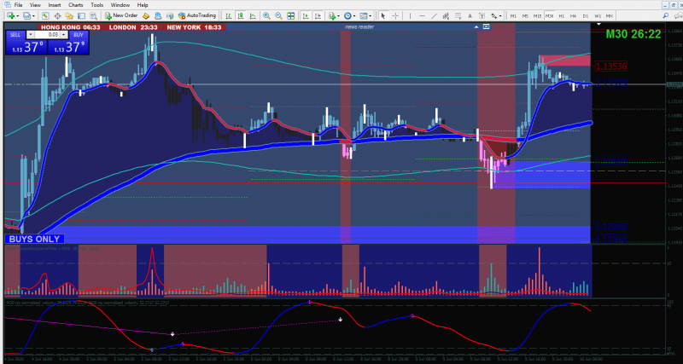Expand the Templates dropdown arrow
This screenshot has width=683, height=364.
pyautogui.click(x=371, y=16)
